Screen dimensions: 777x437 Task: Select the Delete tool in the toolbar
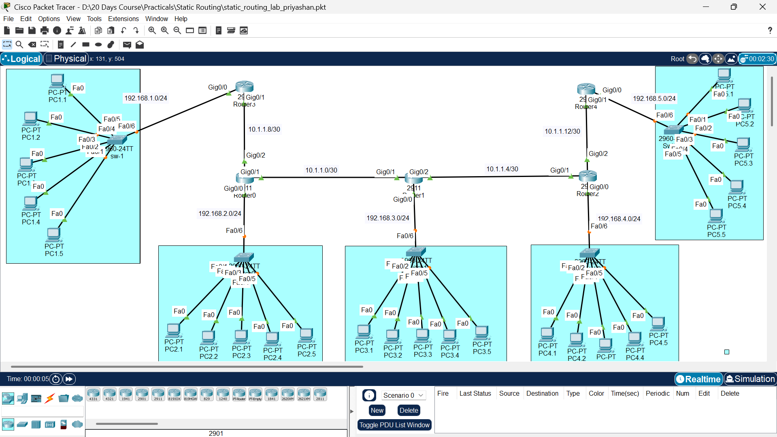pos(32,45)
